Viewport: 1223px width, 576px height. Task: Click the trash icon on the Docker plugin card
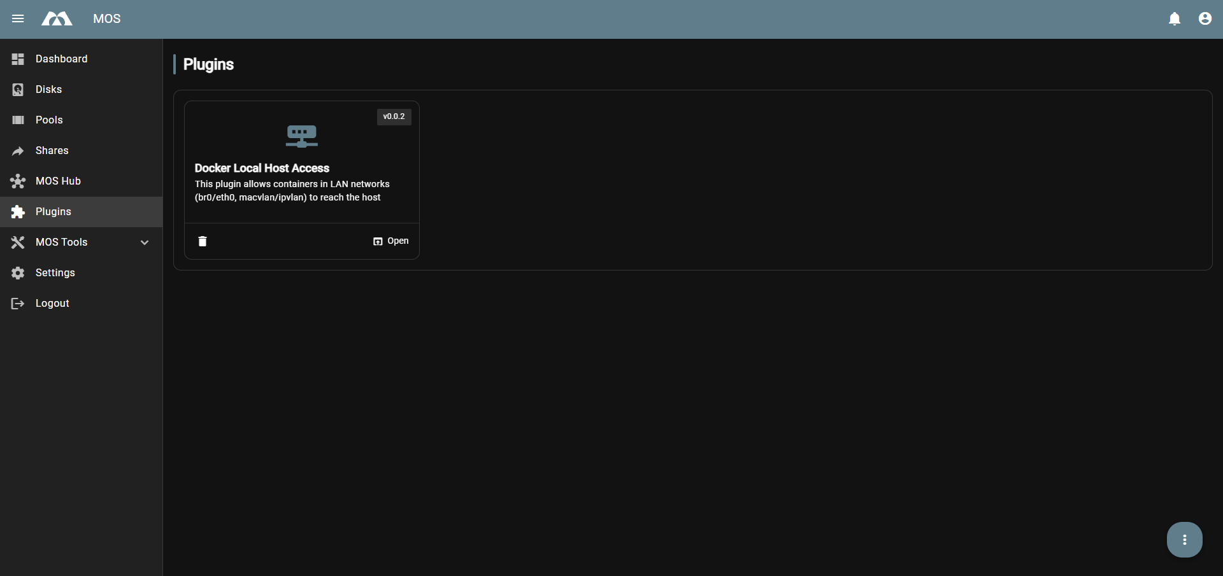[x=202, y=241]
